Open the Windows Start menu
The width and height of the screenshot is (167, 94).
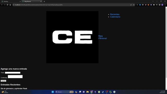53,92
